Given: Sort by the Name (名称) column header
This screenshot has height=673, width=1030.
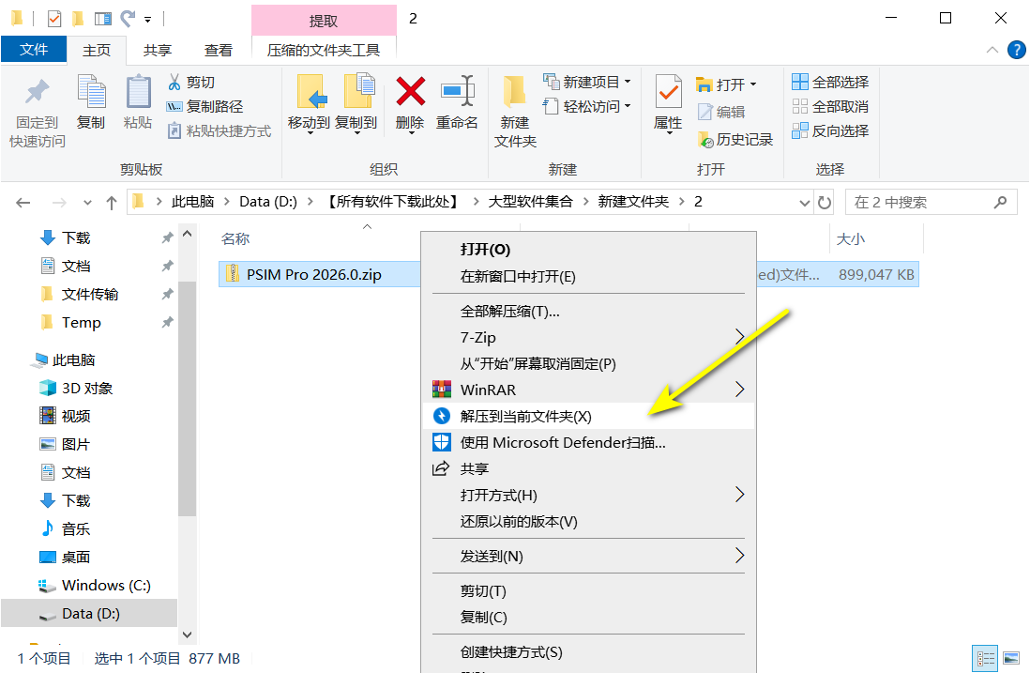Looking at the screenshot, I should pyautogui.click(x=235, y=239).
